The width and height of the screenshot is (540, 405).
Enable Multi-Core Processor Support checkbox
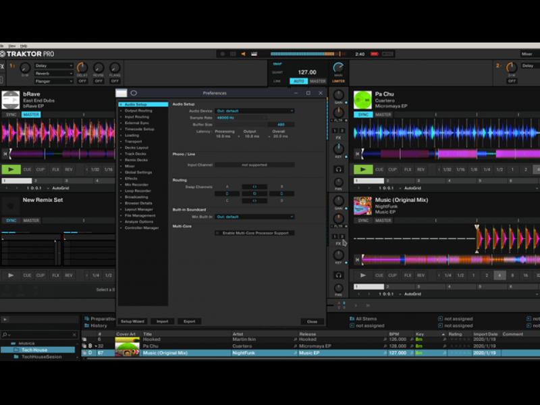[219, 233]
